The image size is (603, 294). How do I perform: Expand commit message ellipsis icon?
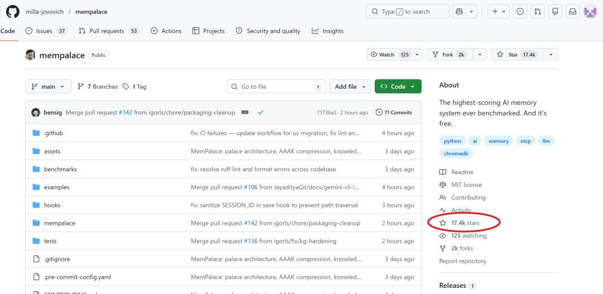tap(245, 113)
